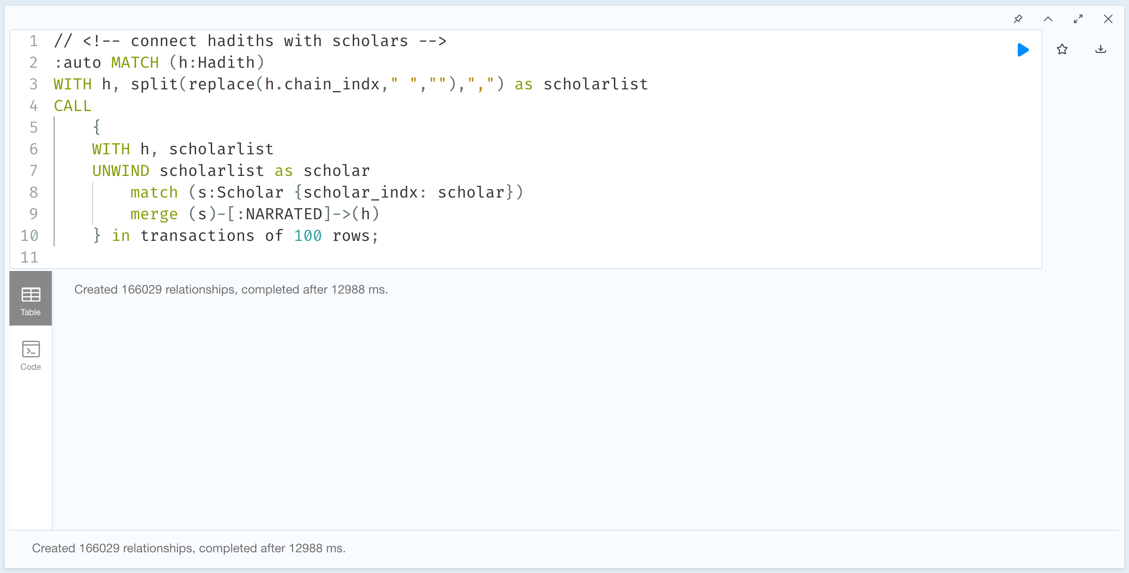Click the CALL keyword on line 4

[72, 106]
